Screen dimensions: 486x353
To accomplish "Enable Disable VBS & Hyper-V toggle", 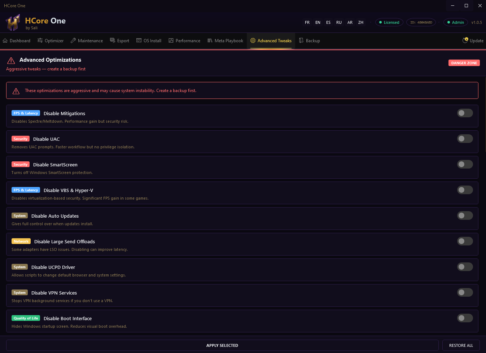I will tap(465, 190).
